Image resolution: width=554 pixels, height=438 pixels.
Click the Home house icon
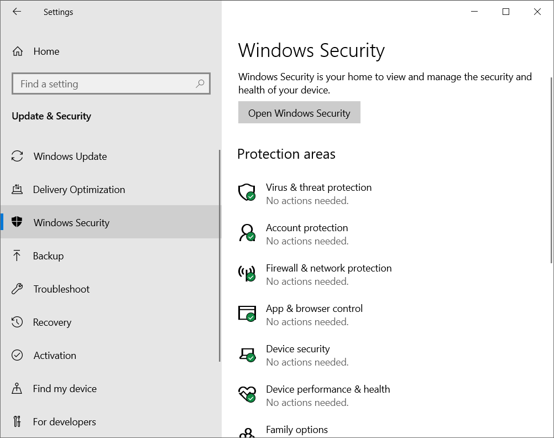pos(17,51)
